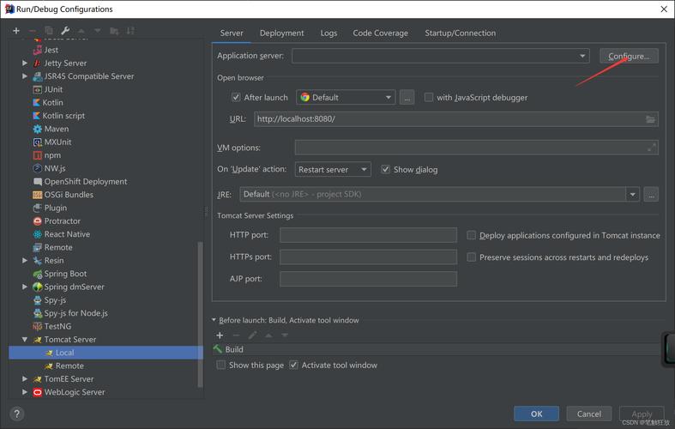Open the Code Coverage tab

[x=381, y=33]
